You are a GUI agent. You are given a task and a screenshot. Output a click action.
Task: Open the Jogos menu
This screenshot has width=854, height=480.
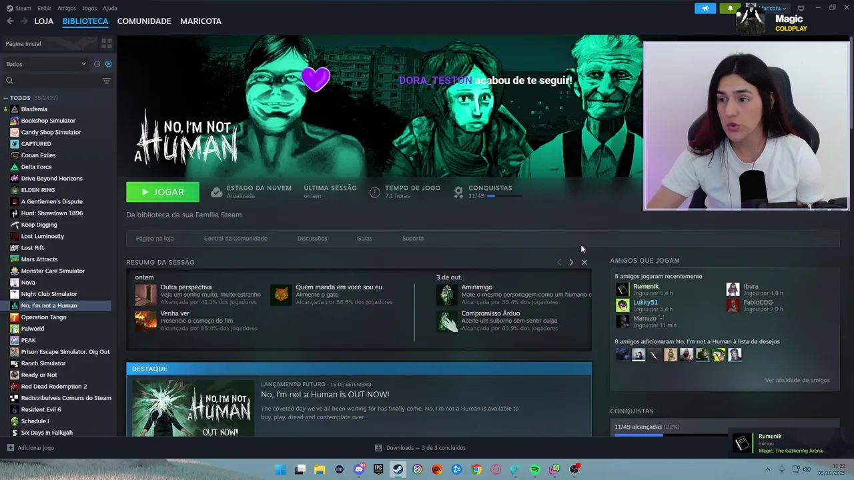coord(89,8)
